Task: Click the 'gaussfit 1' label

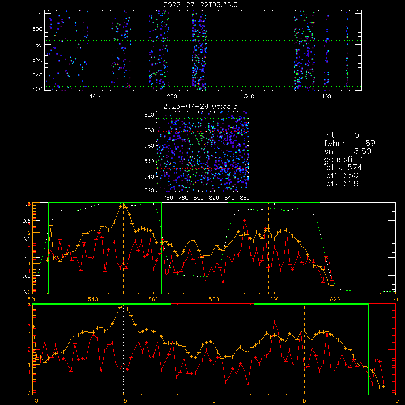Action: 344,159
